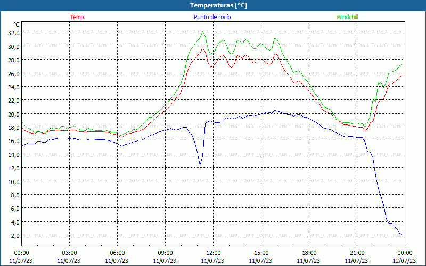
Task: Click the '4,0' y-axis value
Action: click(15, 222)
